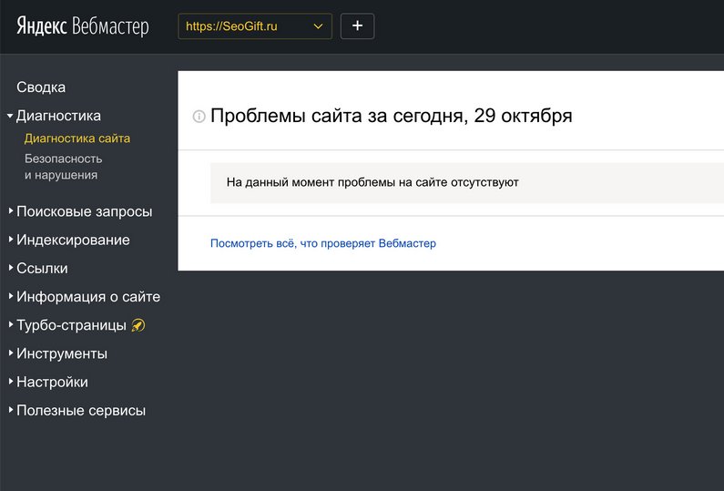The image size is (724, 491).
Task: Expand the Инструменты section
Action: click(x=62, y=353)
